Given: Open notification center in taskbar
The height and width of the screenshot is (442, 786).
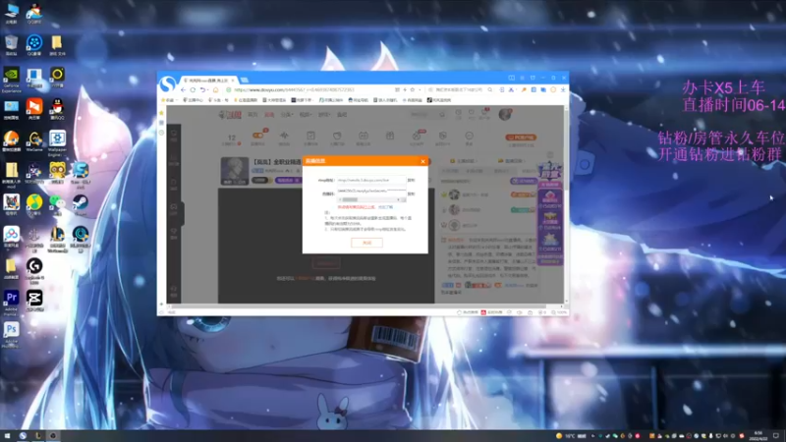Looking at the screenshot, I should 776,436.
